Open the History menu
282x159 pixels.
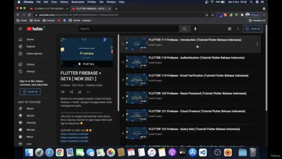(64, 2)
